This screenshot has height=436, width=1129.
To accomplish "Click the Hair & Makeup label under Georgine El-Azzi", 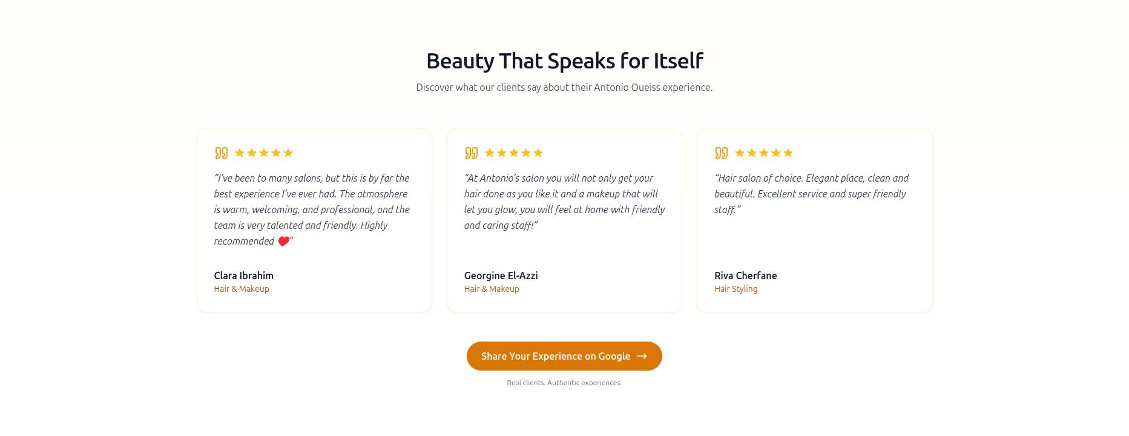I will click(492, 289).
